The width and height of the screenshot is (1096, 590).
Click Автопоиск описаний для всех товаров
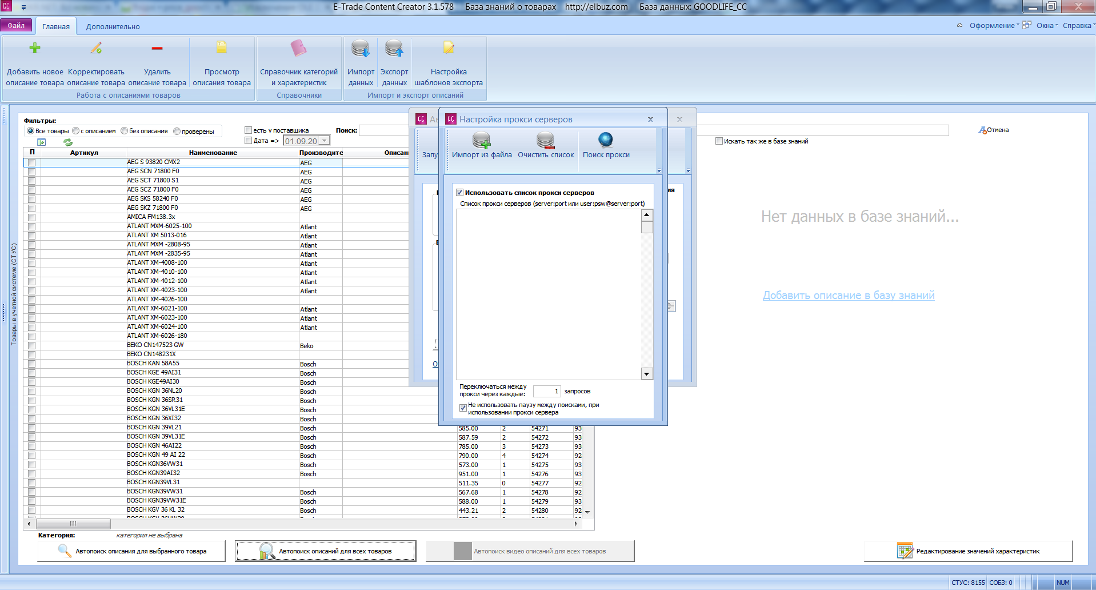[x=326, y=551]
